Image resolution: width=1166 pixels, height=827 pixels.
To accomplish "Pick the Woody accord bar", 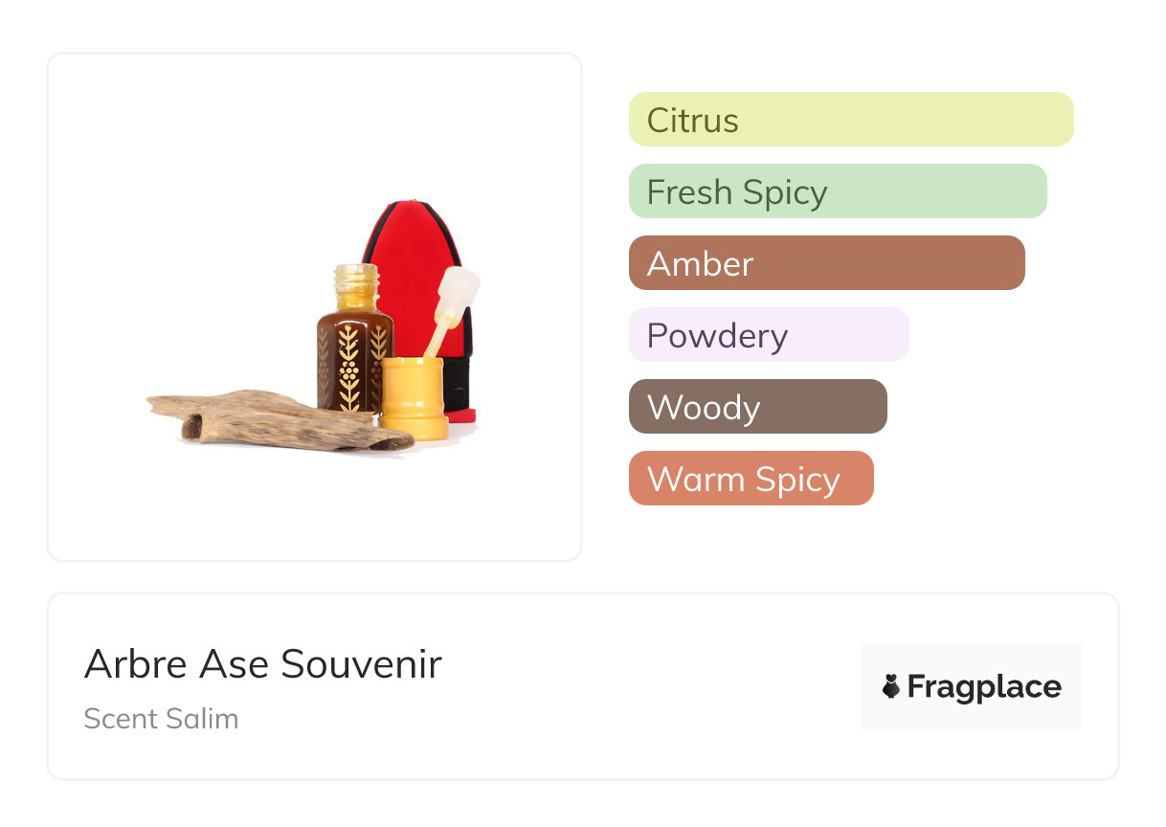I will [757, 407].
